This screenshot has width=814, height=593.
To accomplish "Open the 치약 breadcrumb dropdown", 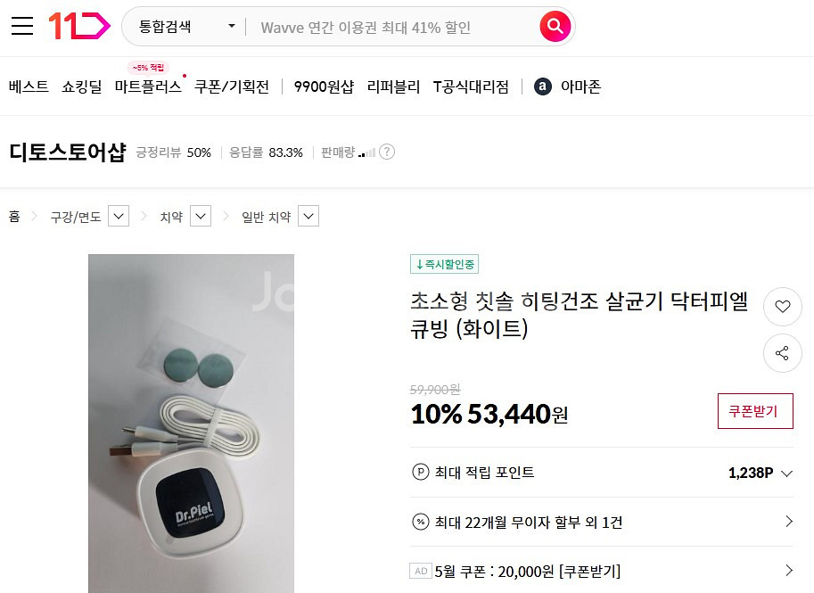I will tap(201, 216).
